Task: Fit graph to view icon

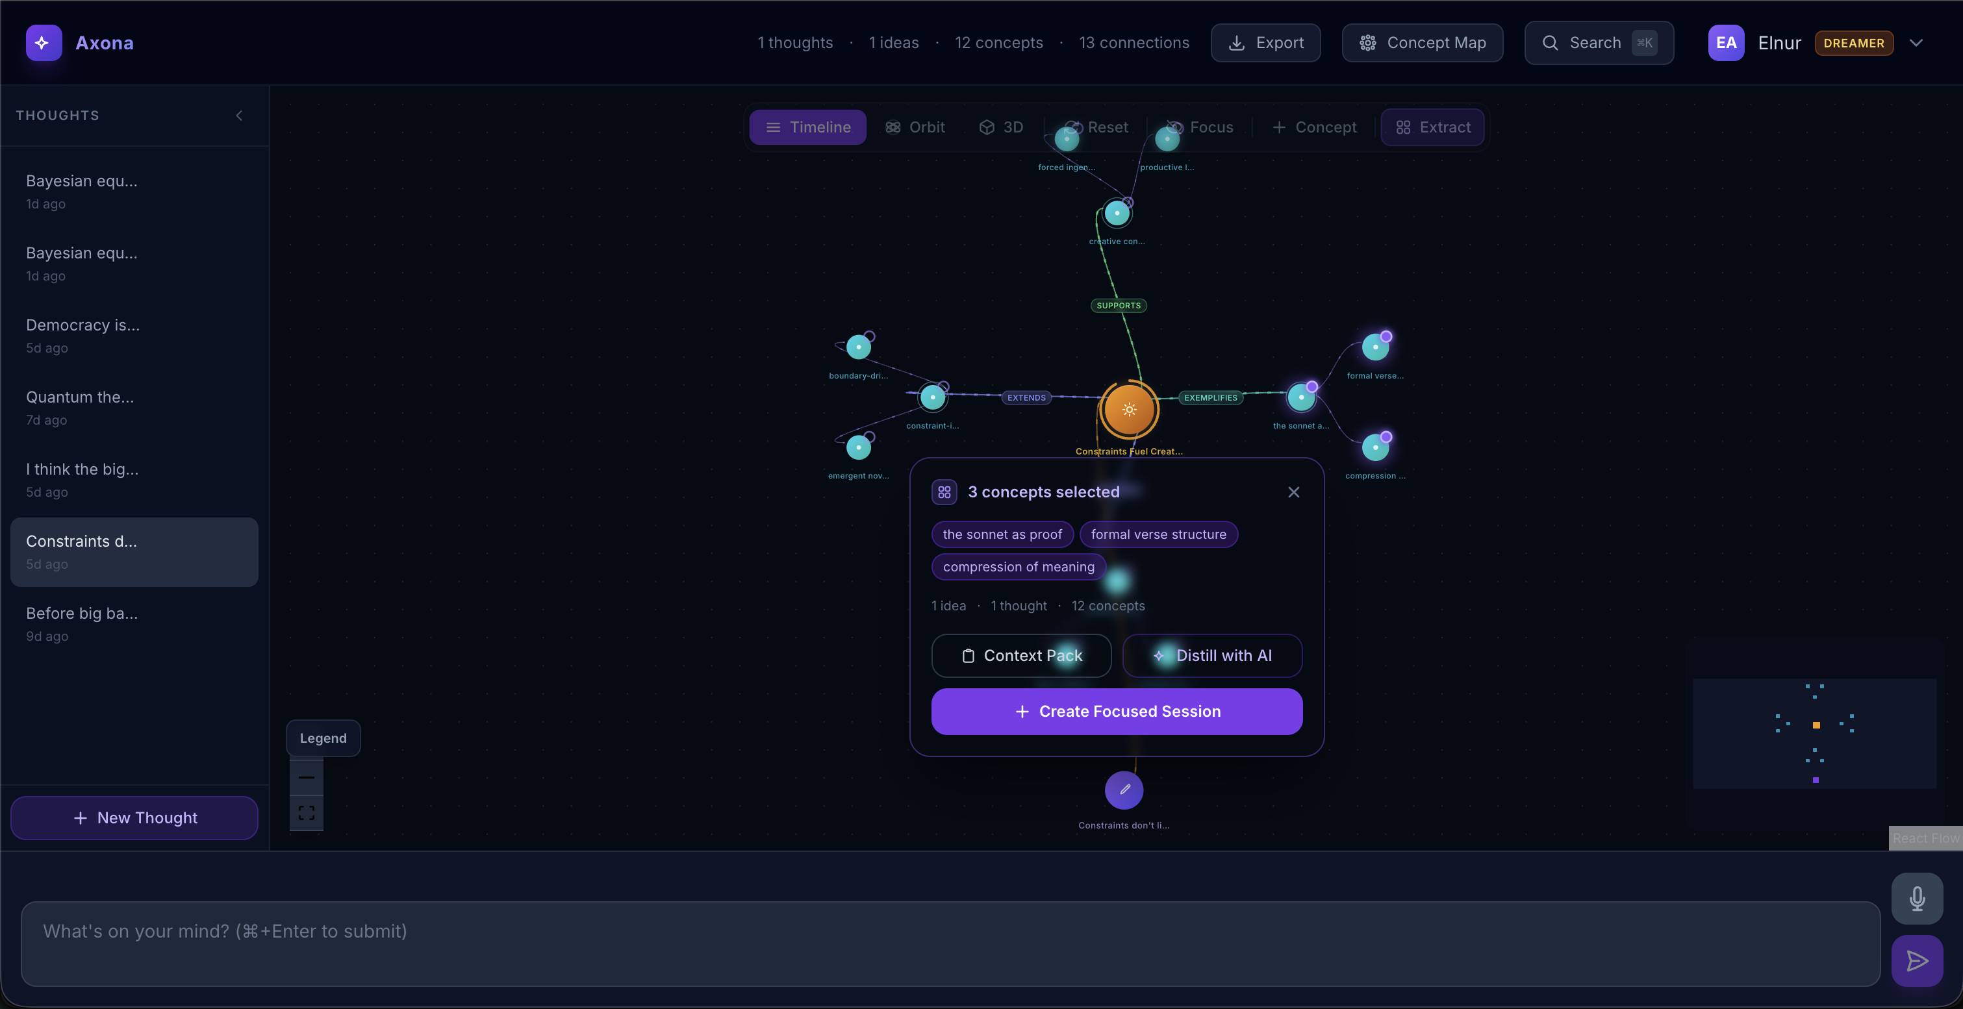Action: click(307, 814)
